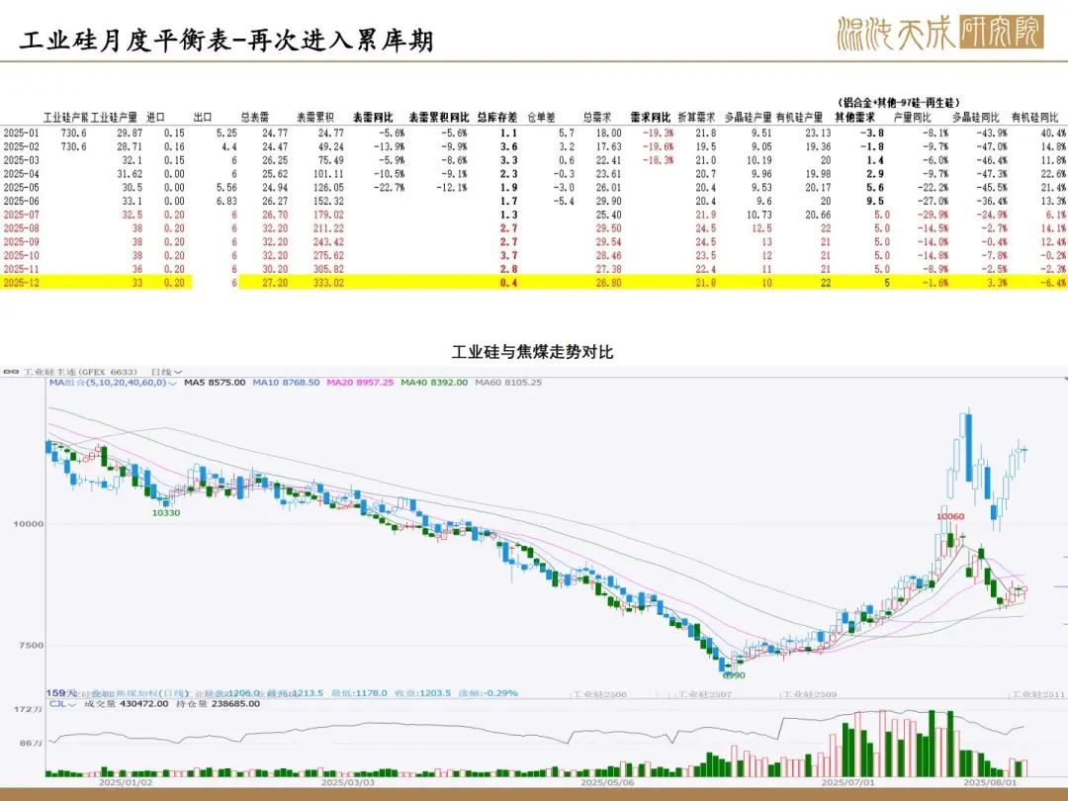Click the 成交量 430472.00 readout

(x=126, y=704)
